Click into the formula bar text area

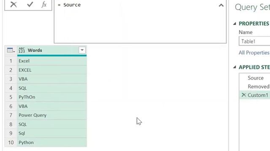pyautogui.click(x=140, y=21)
